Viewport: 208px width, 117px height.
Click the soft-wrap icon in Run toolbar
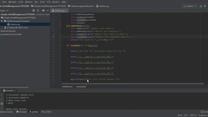point(2,104)
